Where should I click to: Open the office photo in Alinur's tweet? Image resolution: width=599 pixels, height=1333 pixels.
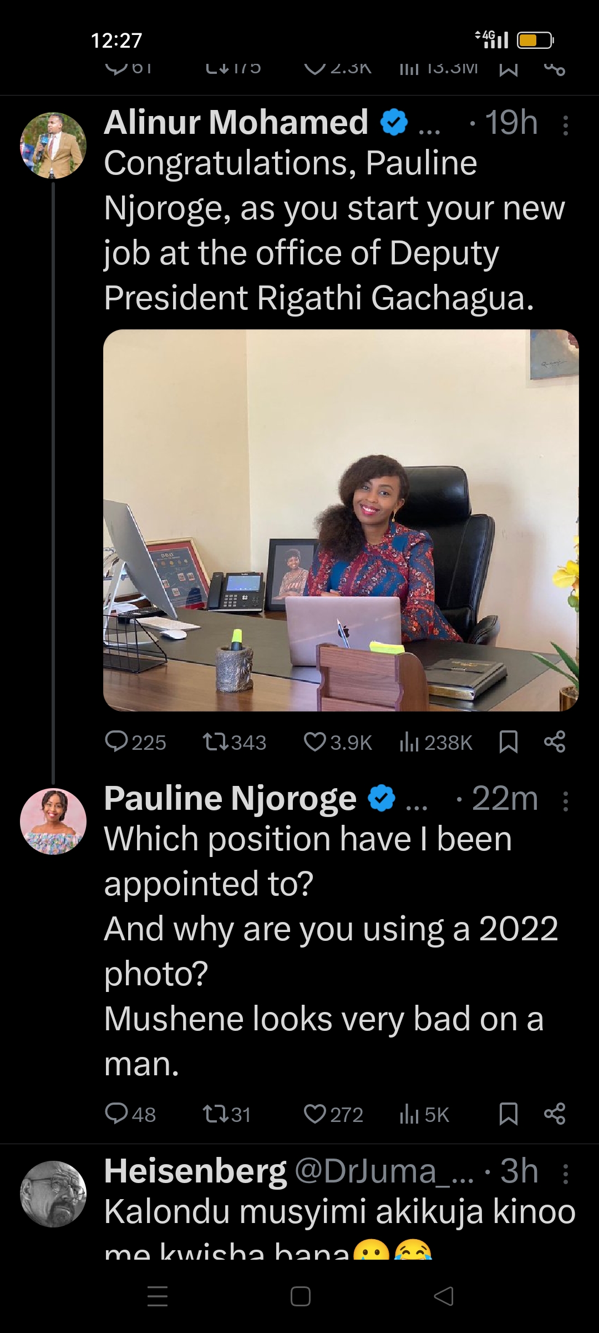[341, 520]
